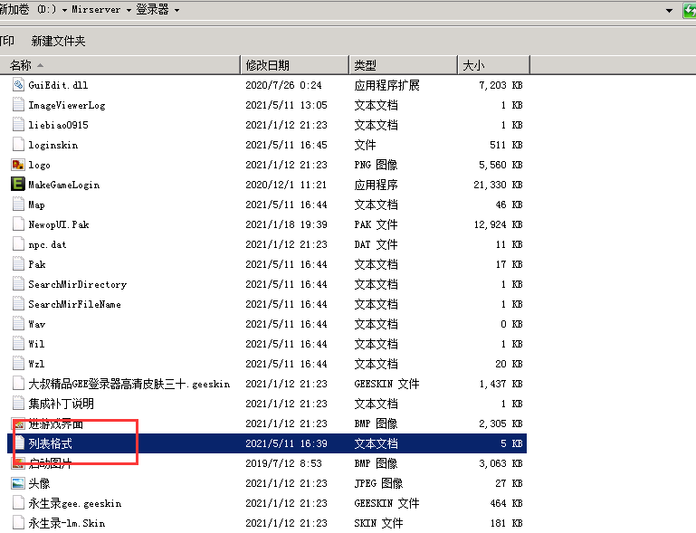Sort files by 修改日期 column header
Screen dimensions: 696x533
point(293,65)
